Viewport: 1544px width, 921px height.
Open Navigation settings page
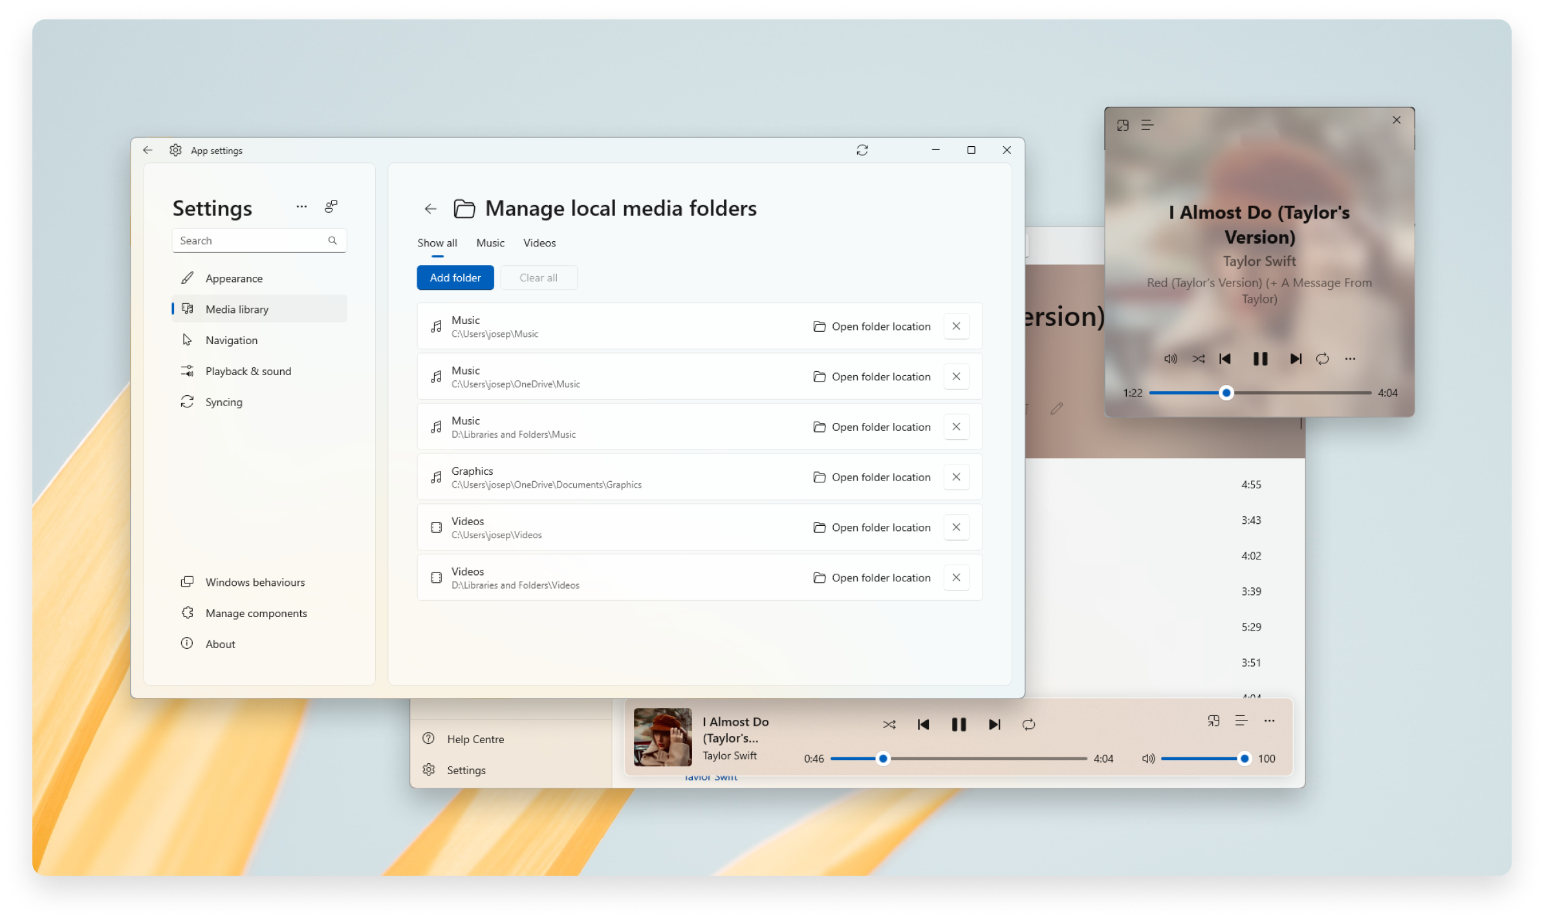259,340
